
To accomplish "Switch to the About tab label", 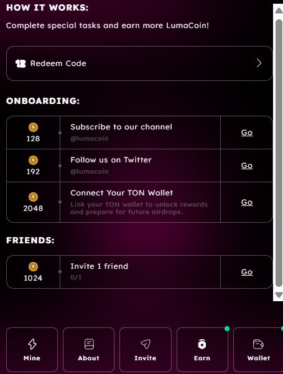I will click(x=89, y=358).
